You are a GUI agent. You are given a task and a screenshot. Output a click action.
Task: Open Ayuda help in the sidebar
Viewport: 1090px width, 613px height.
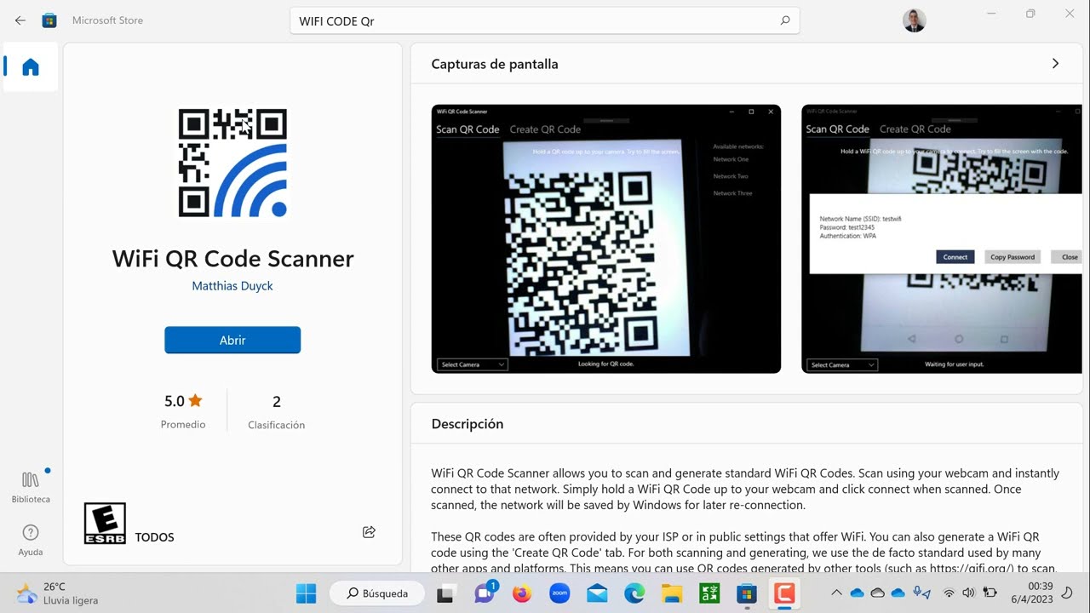(x=31, y=540)
